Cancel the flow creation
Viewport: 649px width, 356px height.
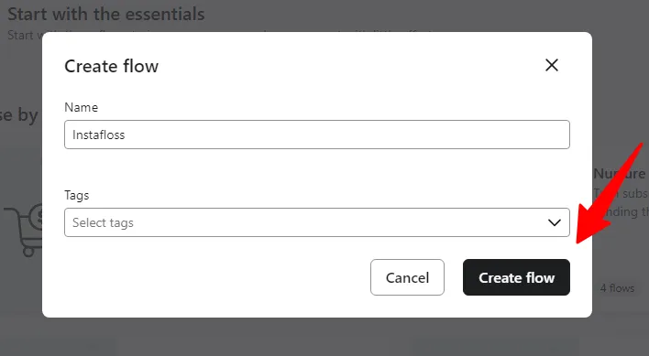pos(407,277)
